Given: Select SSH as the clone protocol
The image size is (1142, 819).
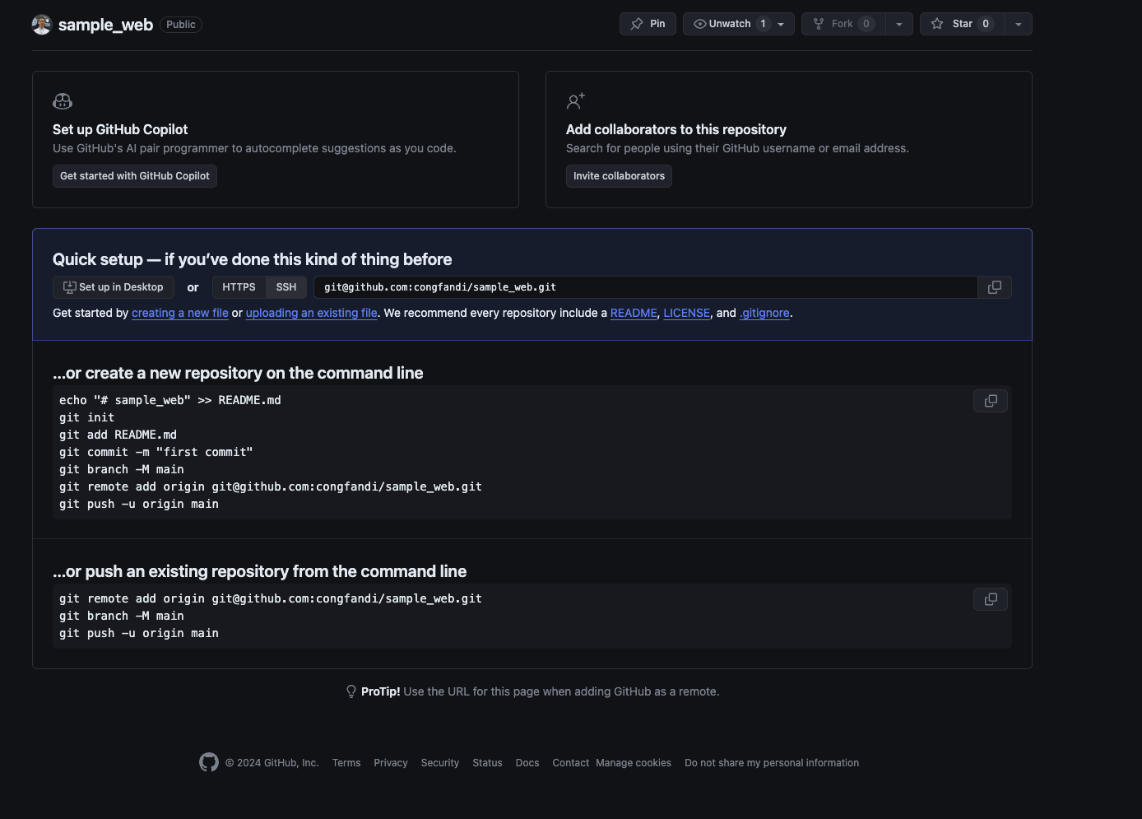Looking at the screenshot, I should coord(286,287).
